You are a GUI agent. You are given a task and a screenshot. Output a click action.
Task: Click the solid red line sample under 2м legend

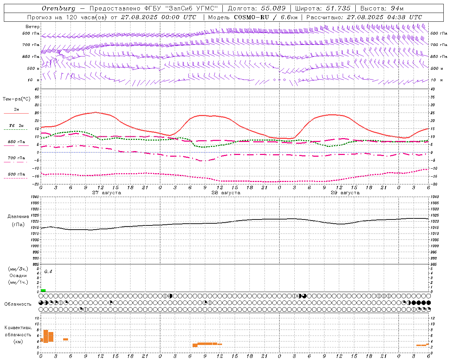pos(16,113)
